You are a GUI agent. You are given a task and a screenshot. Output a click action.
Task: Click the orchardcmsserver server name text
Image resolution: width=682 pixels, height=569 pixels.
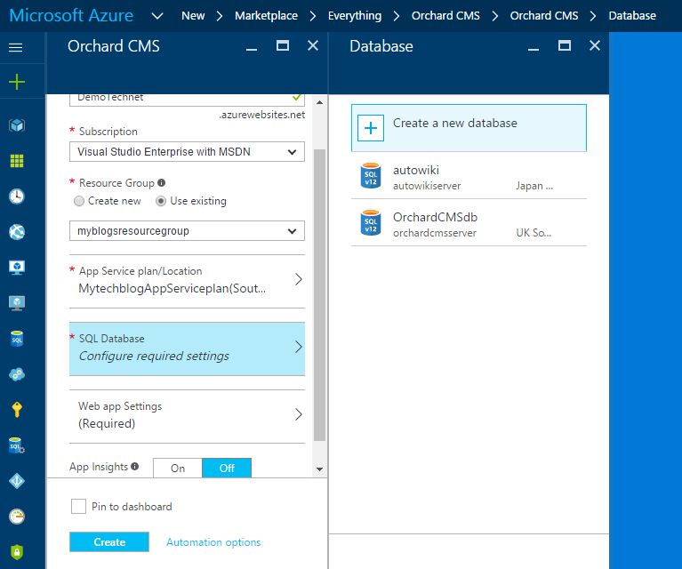(x=435, y=233)
